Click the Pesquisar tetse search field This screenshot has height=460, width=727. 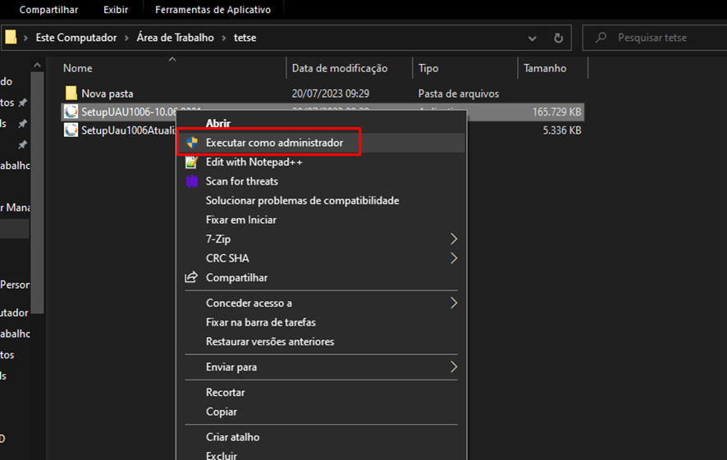pyautogui.click(x=661, y=38)
